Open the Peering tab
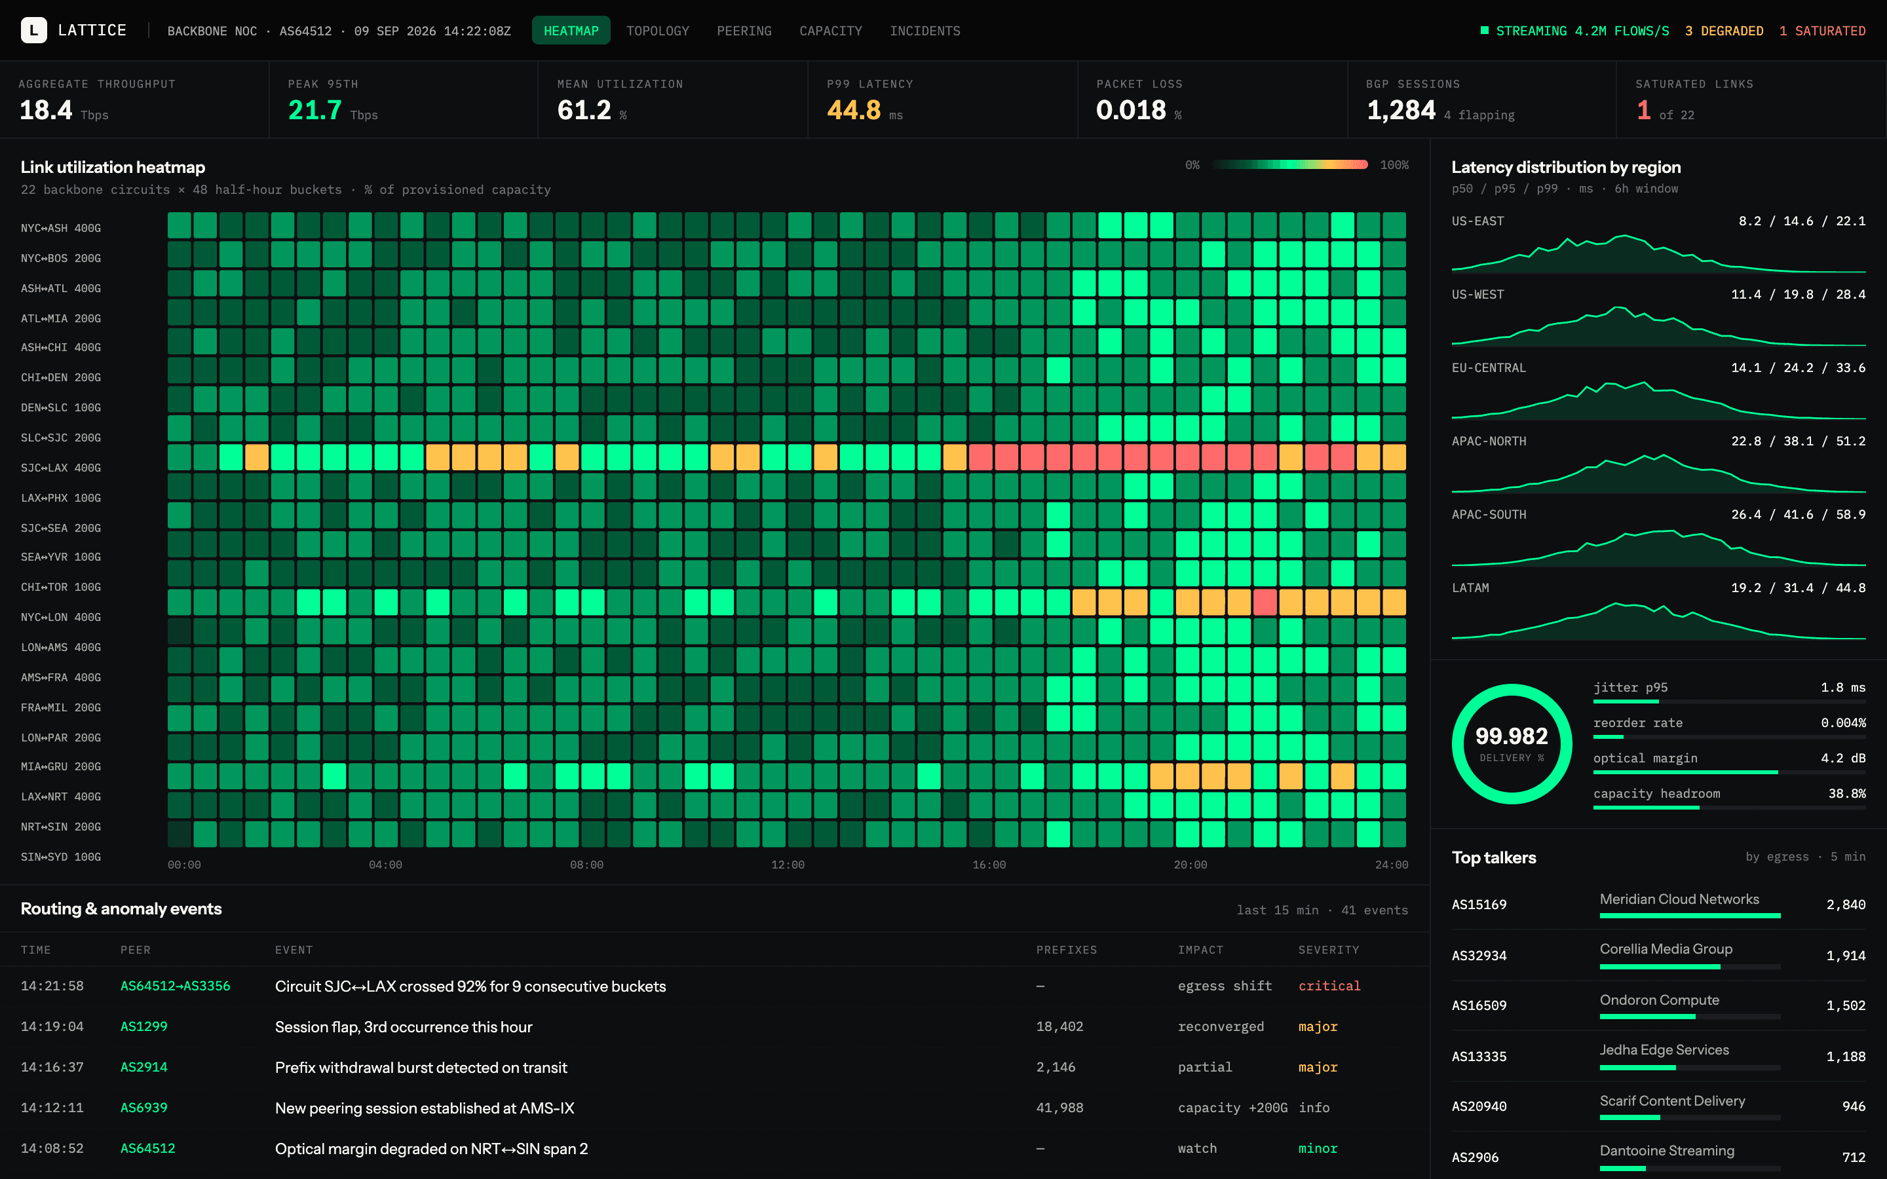1887x1179 pixels. (x=744, y=30)
